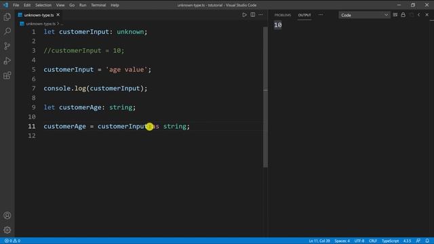
Task: Open the Manage gear icon
Action: 7,230
